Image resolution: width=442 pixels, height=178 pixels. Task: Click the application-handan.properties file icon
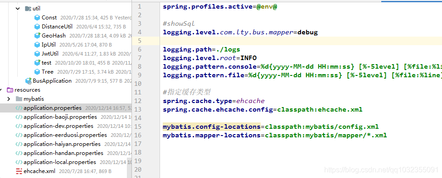pyautogui.click(x=19, y=153)
